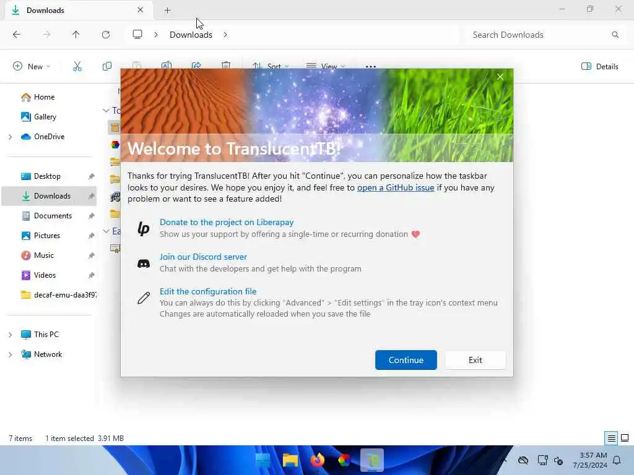
Task: Click the Exit button in the welcome dialog
Action: point(475,360)
